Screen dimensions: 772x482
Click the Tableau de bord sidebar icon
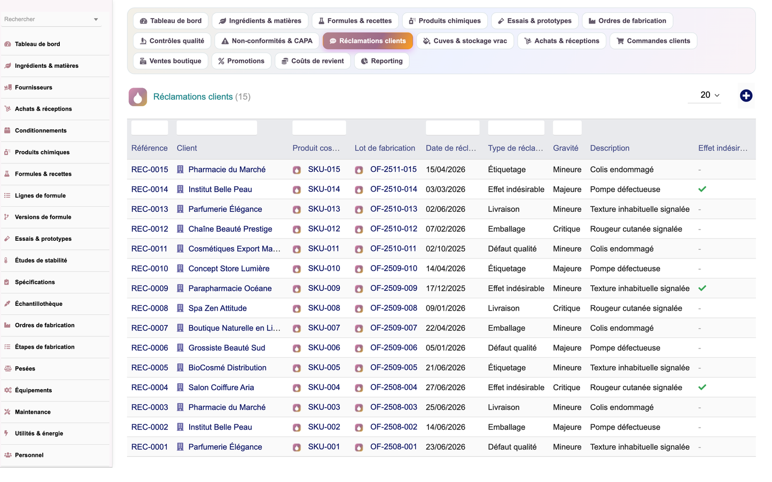coord(7,44)
